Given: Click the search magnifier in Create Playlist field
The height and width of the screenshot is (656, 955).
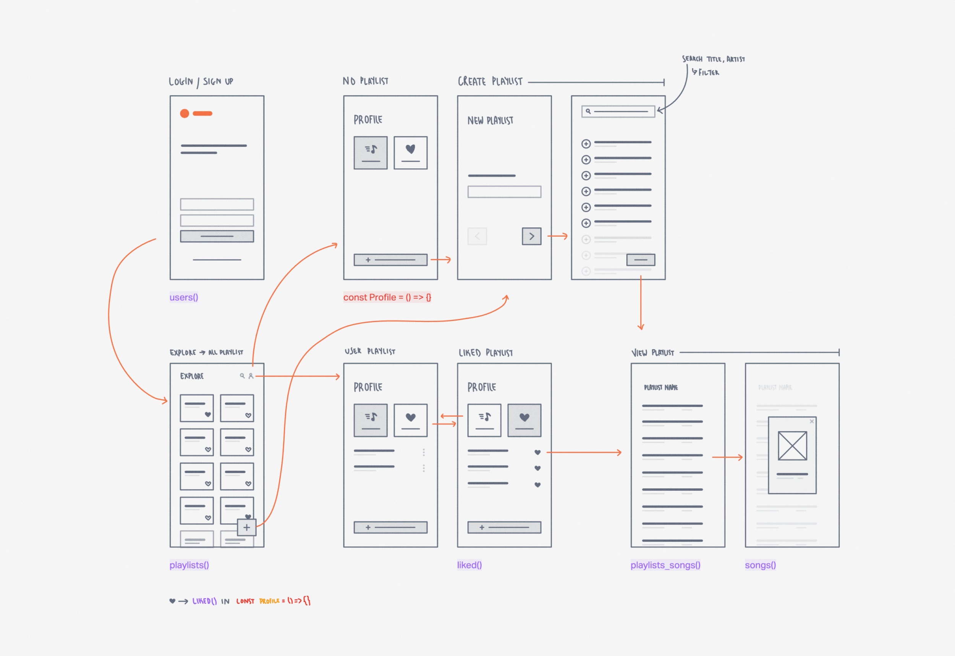Looking at the screenshot, I should point(588,111).
